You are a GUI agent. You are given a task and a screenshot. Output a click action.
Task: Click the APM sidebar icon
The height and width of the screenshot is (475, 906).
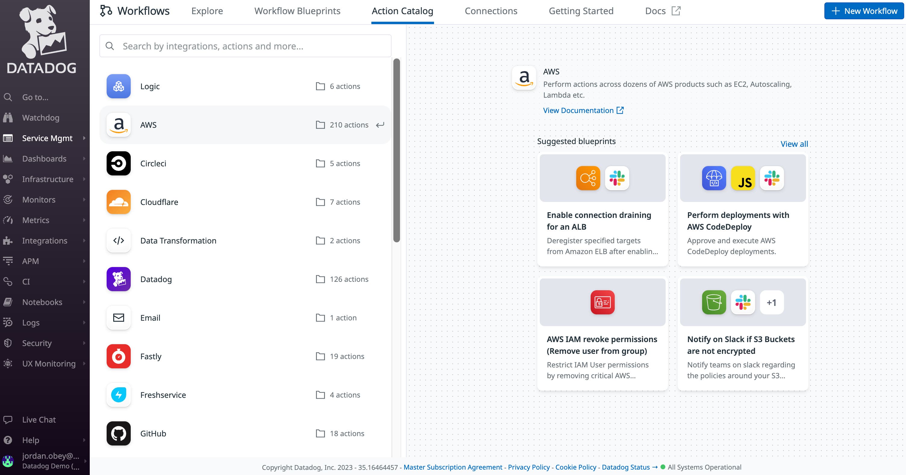(8, 261)
